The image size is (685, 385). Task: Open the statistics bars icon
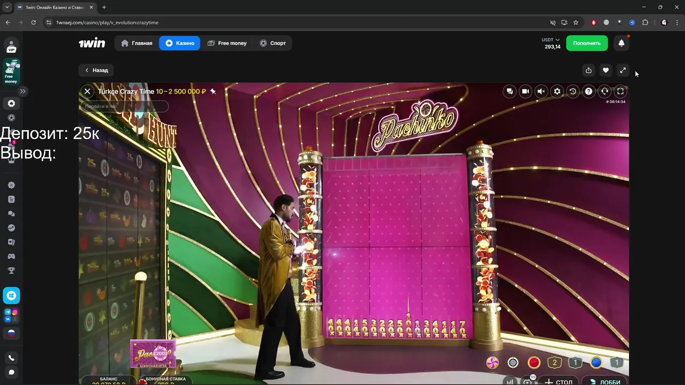[511, 381]
